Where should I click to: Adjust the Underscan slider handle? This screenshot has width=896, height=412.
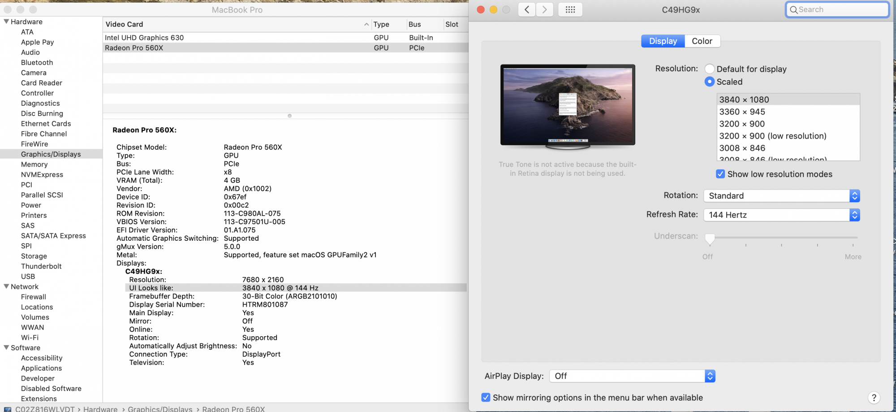point(710,239)
